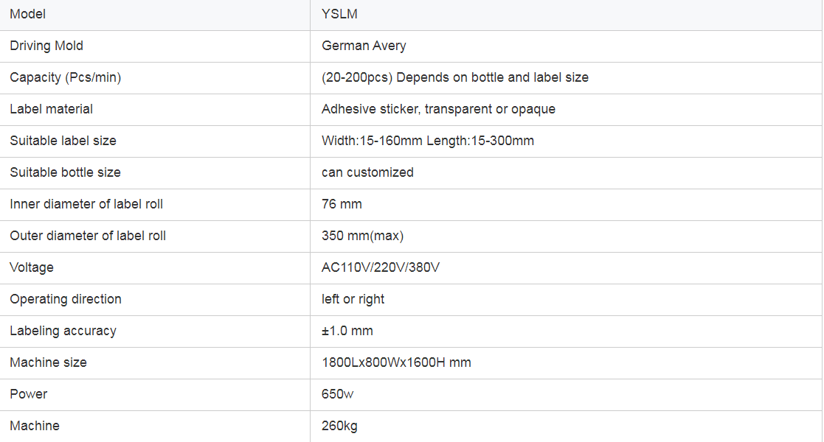
Task: Select the German Avery text
Action: pyautogui.click(x=364, y=46)
